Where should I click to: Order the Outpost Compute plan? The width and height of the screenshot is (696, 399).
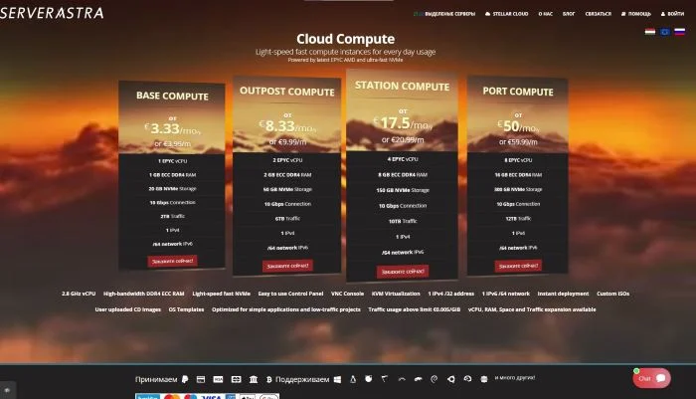(x=287, y=266)
